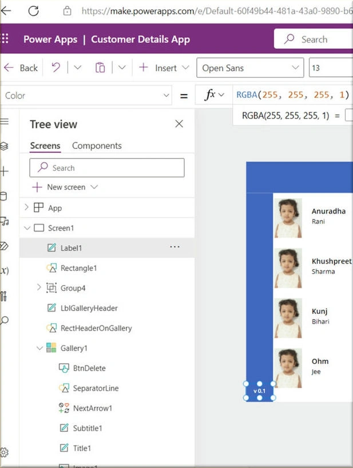Click the site lock icon in address bar
The width and height of the screenshot is (353, 468).
click(x=67, y=11)
